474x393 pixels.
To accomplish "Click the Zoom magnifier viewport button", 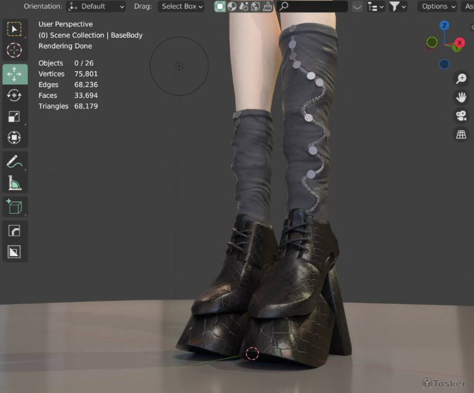I will [461, 79].
